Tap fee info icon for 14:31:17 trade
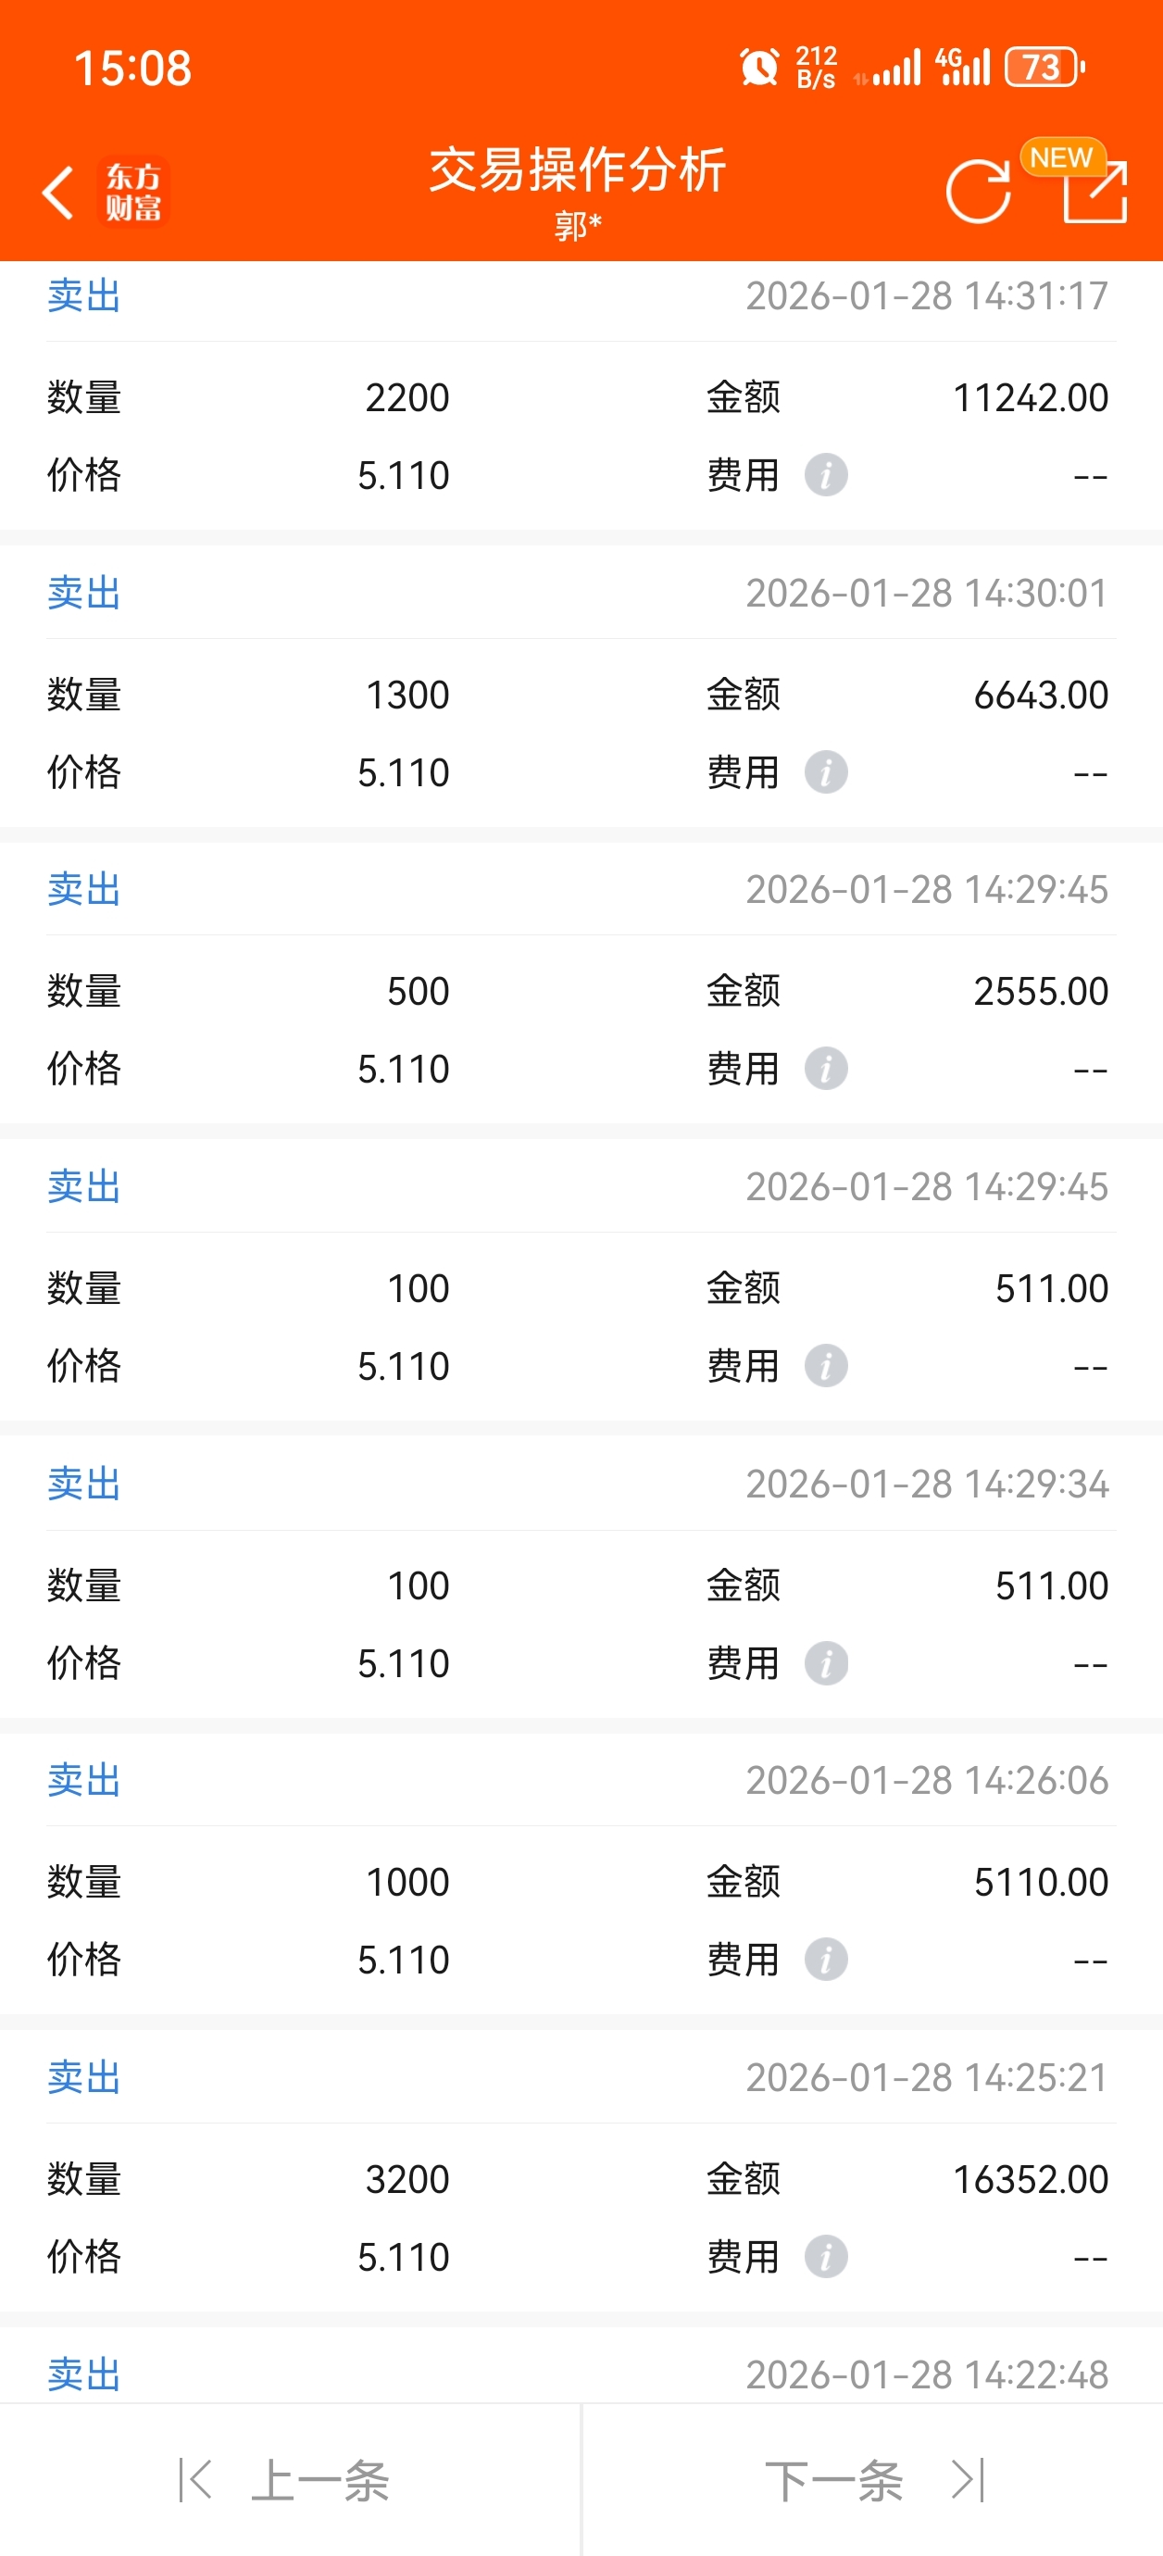This screenshot has height=2556, width=1163. pyautogui.click(x=826, y=475)
